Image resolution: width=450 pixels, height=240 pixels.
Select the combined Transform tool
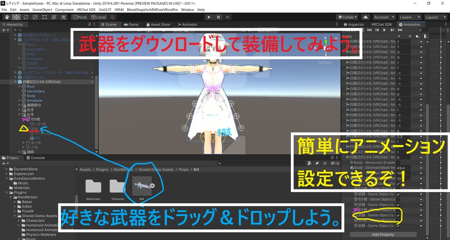point(54,17)
